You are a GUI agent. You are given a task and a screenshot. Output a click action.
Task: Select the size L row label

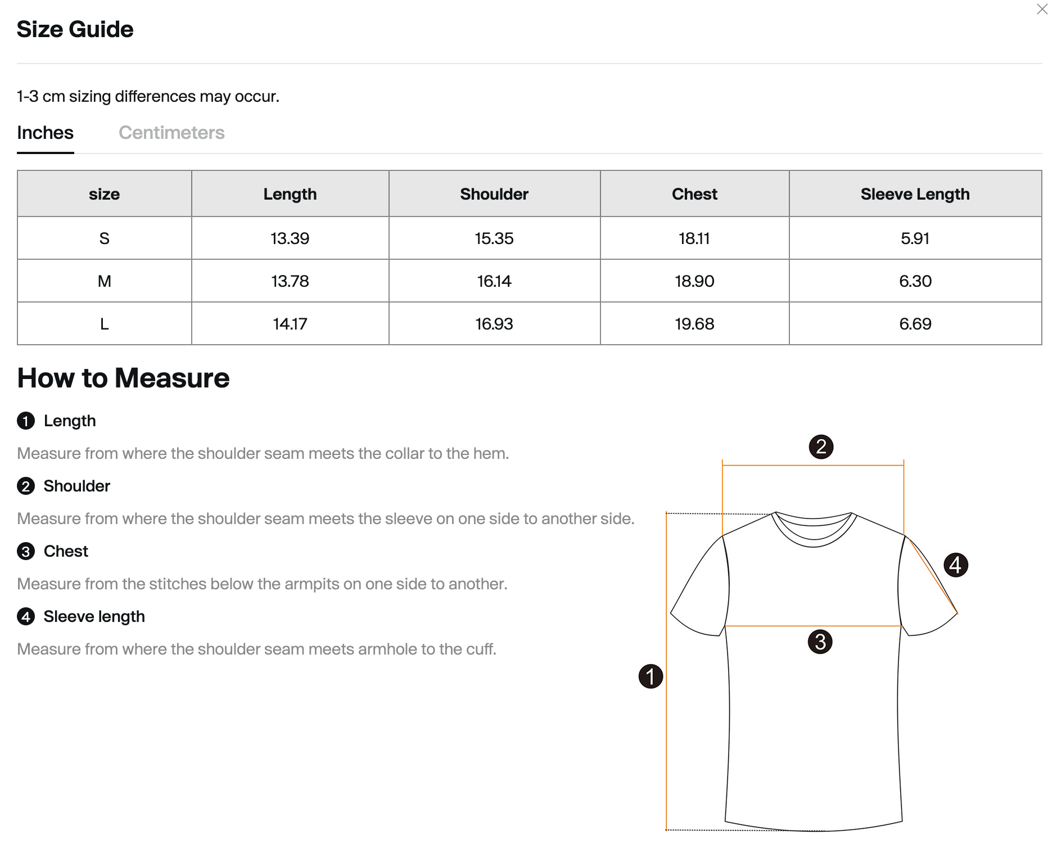point(104,324)
